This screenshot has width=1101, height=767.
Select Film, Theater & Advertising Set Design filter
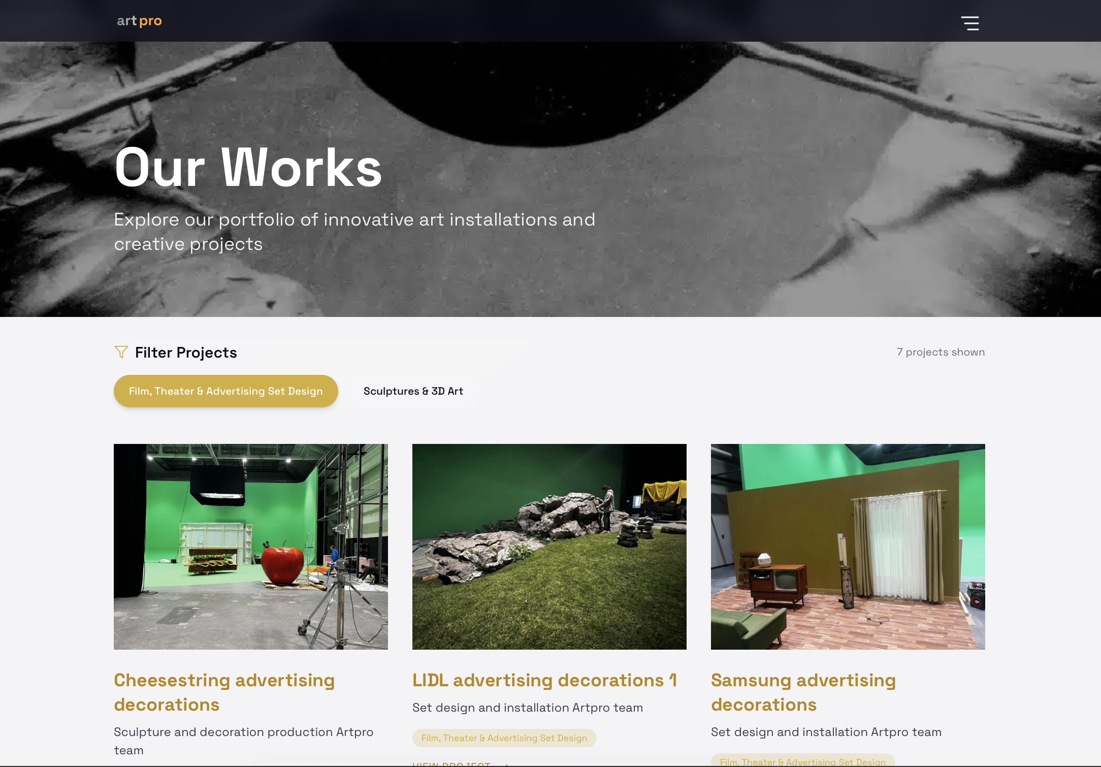coord(226,391)
